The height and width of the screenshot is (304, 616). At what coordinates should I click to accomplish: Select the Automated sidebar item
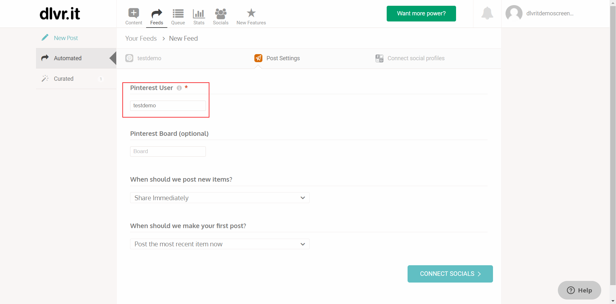pos(76,58)
